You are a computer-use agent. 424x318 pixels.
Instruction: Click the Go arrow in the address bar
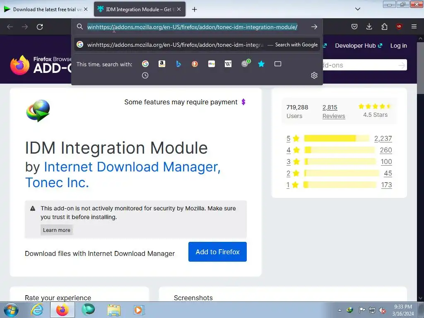pos(314,27)
